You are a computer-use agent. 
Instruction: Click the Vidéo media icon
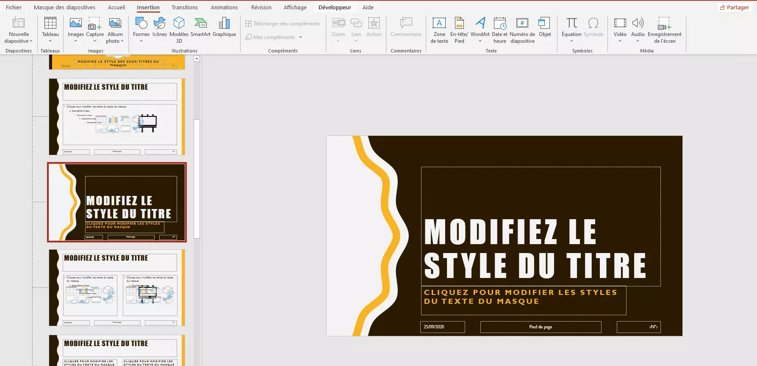(620, 23)
